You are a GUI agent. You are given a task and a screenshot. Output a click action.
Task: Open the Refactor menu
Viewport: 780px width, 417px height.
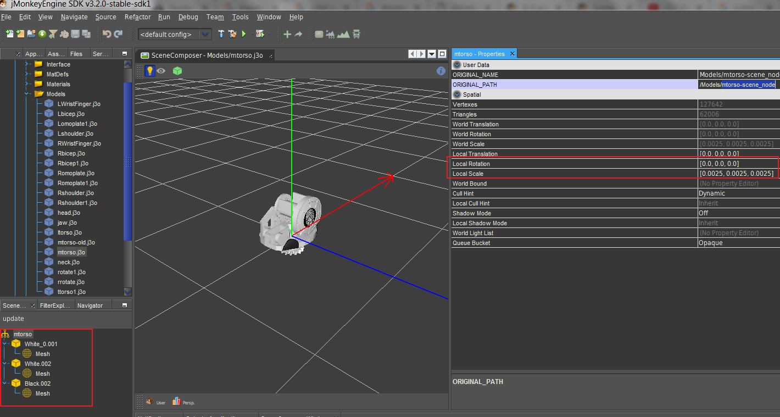coord(137,17)
